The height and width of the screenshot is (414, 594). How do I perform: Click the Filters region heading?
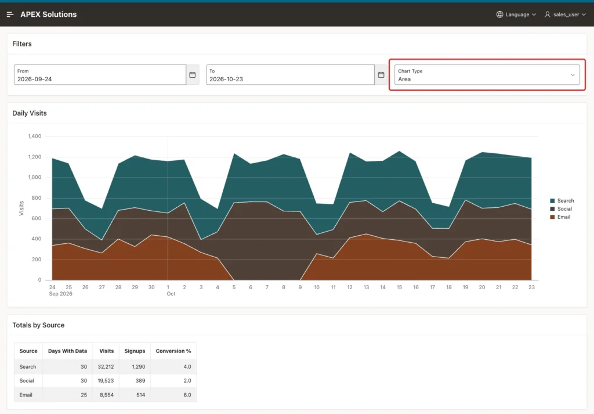click(22, 44)
